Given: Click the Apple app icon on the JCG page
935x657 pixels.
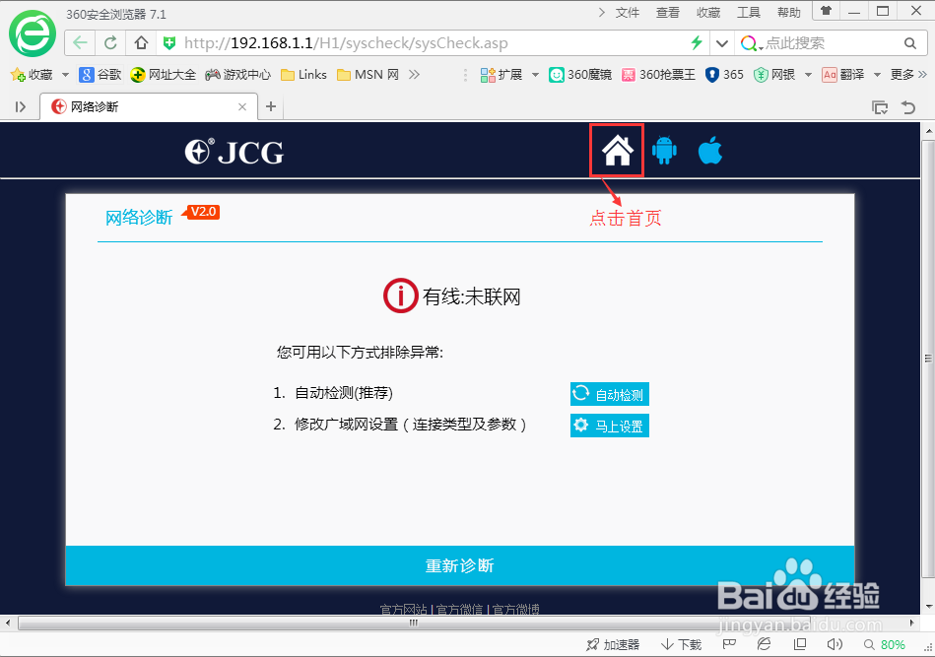Looking at the screenshot, I should [x=709, y=150].
